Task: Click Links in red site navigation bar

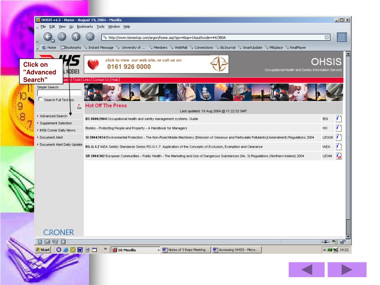Action: point(86,80)
